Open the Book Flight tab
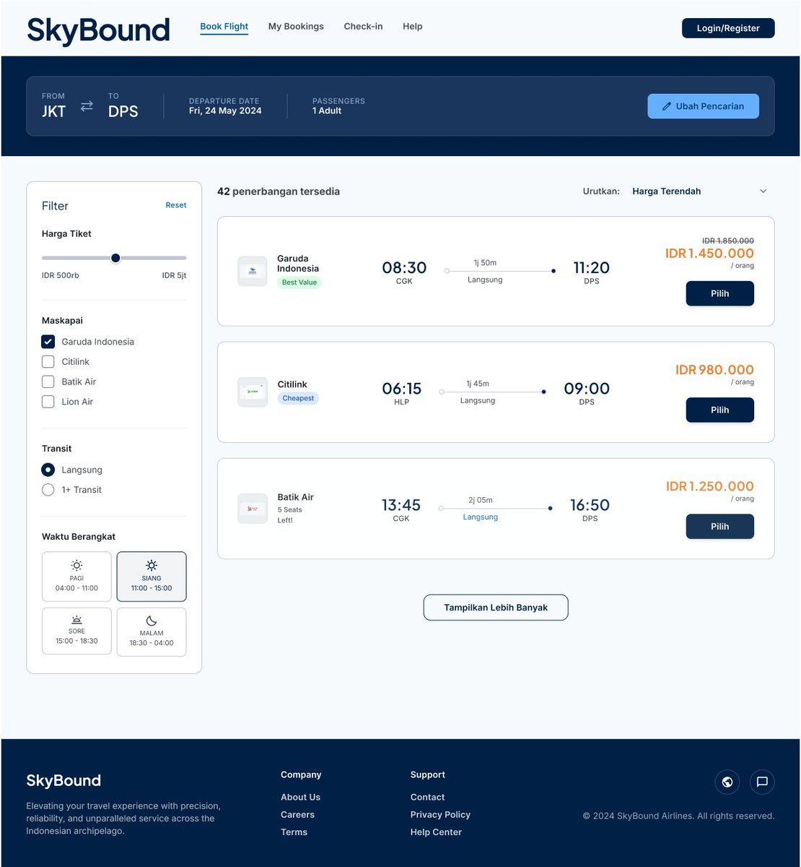The height and width of the screenshot is (867, 801). [224, 27]
